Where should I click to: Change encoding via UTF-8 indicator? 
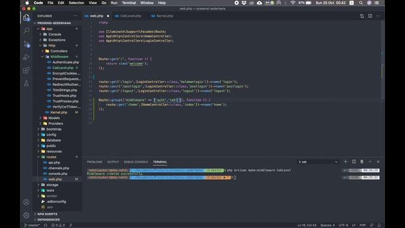[343, 225]
